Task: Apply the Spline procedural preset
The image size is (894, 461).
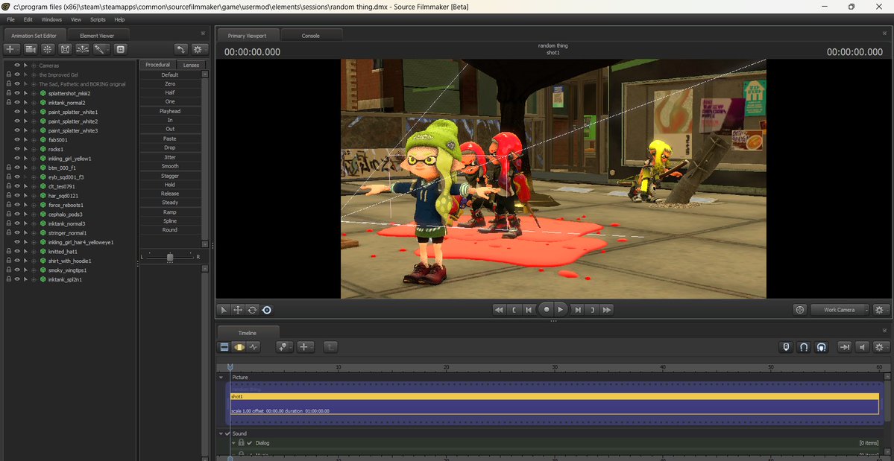Action: pyautogui.click(x=170, y=221)
